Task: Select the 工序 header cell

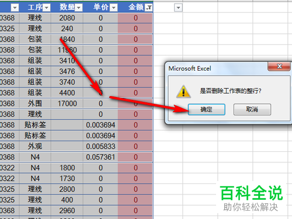Action: 35,8
